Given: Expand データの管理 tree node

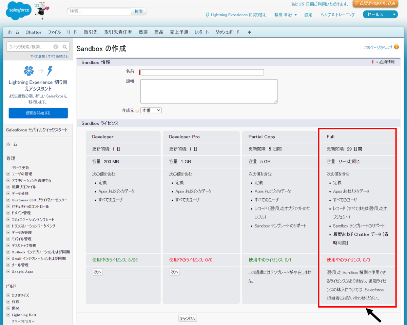Looking at the screenshot, I should 8,233.
